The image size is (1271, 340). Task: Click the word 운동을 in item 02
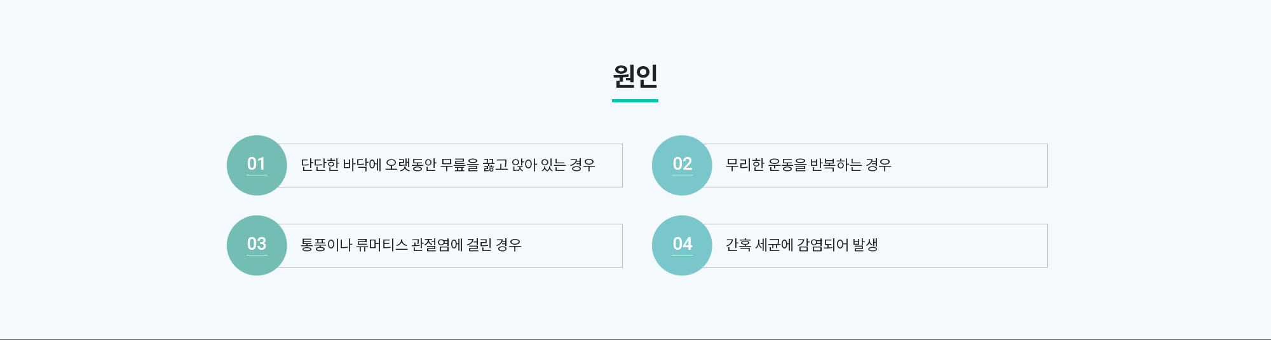click(787, 165)
